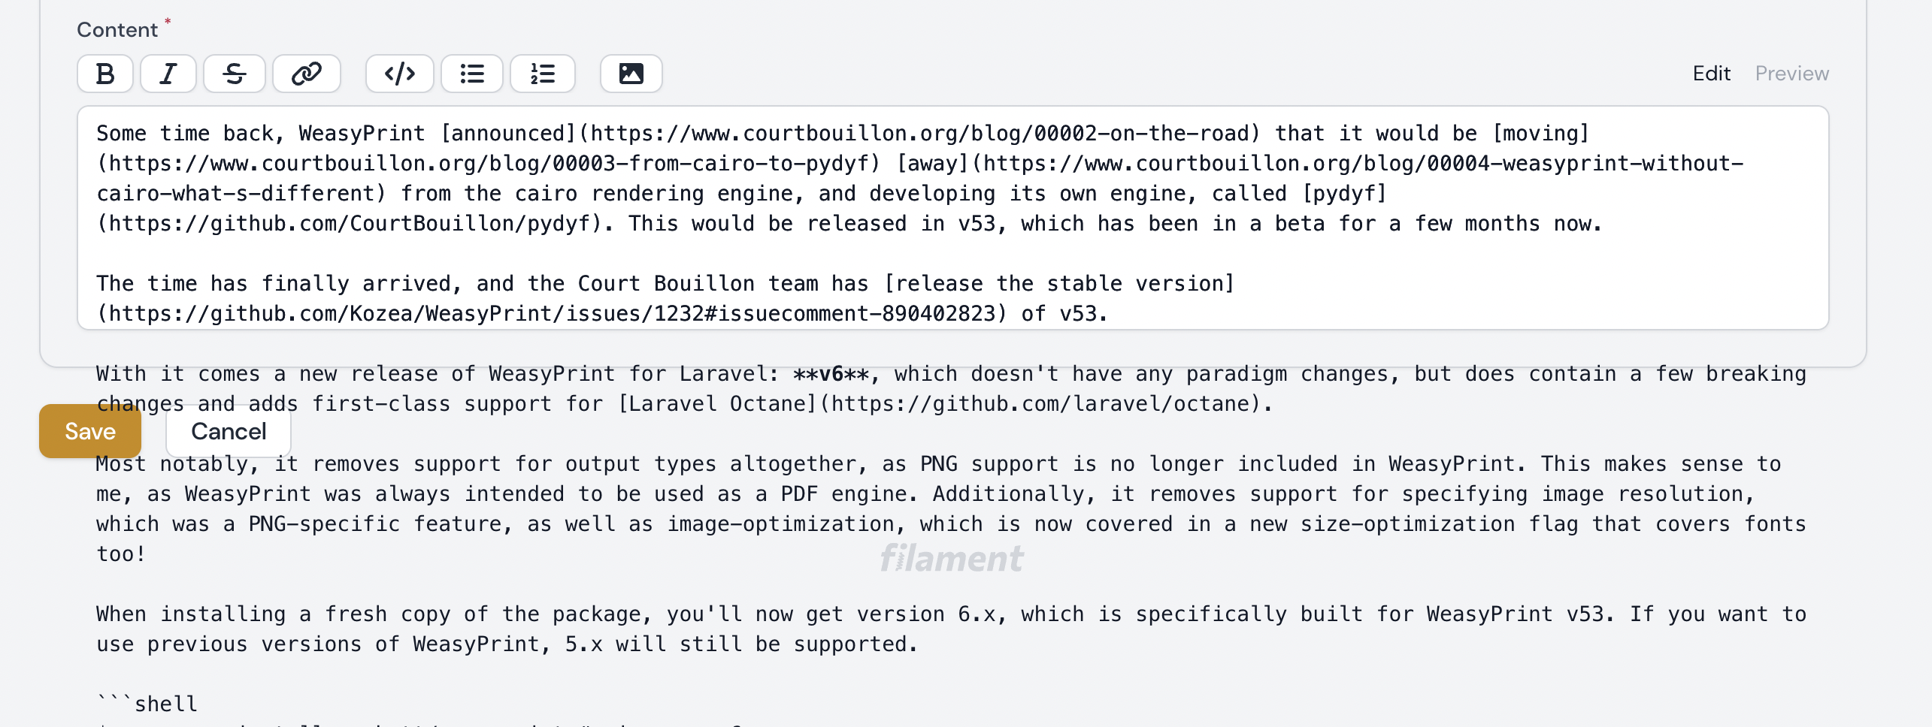Click the required asterisk next to Content

166,21
